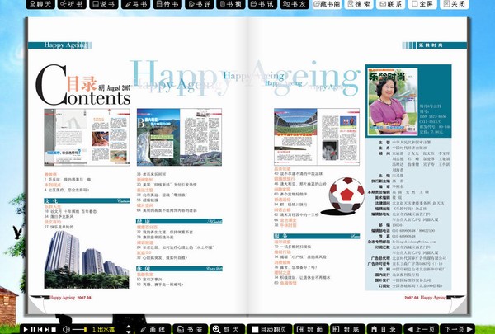
Task: Open the 书评 book review button
Action: point(199,4)
